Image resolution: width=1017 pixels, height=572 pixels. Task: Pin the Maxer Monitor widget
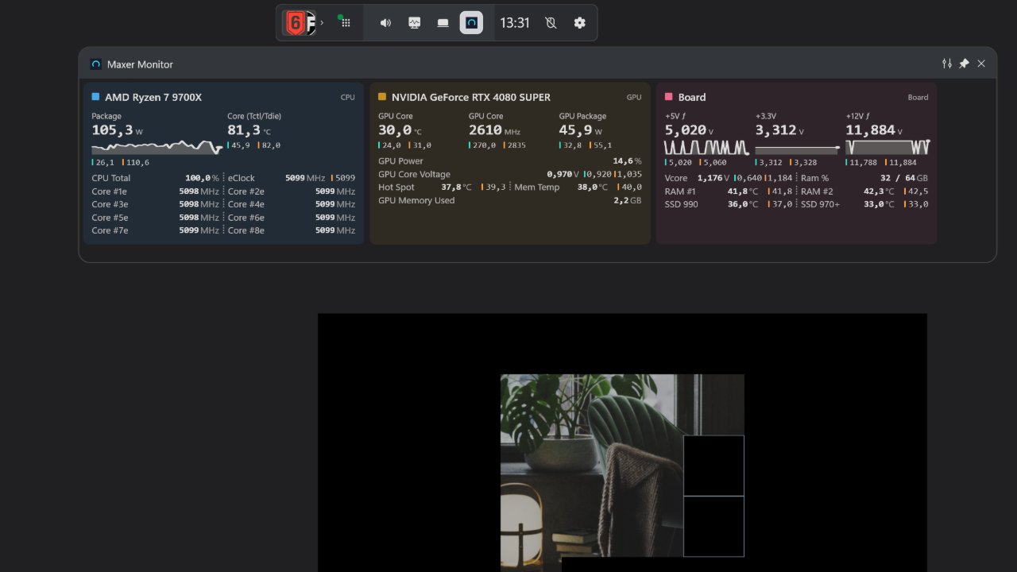(964, 64)
